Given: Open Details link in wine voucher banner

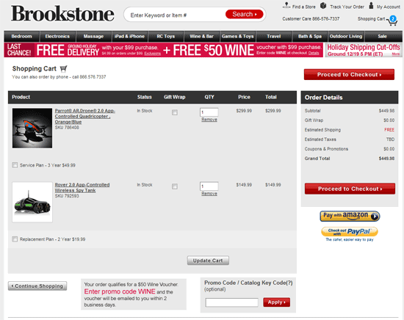Looking at the screenshot, I should pos(314,53).
